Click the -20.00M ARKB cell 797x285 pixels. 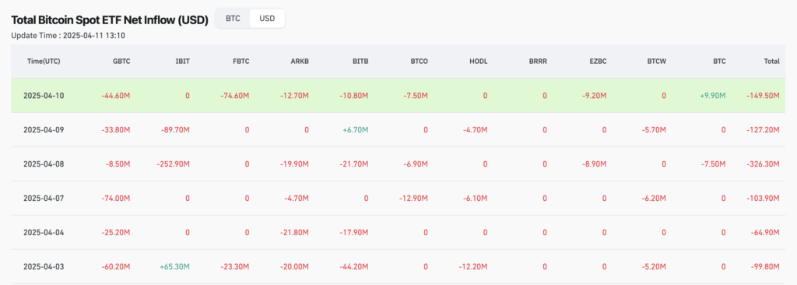point(293,266)
